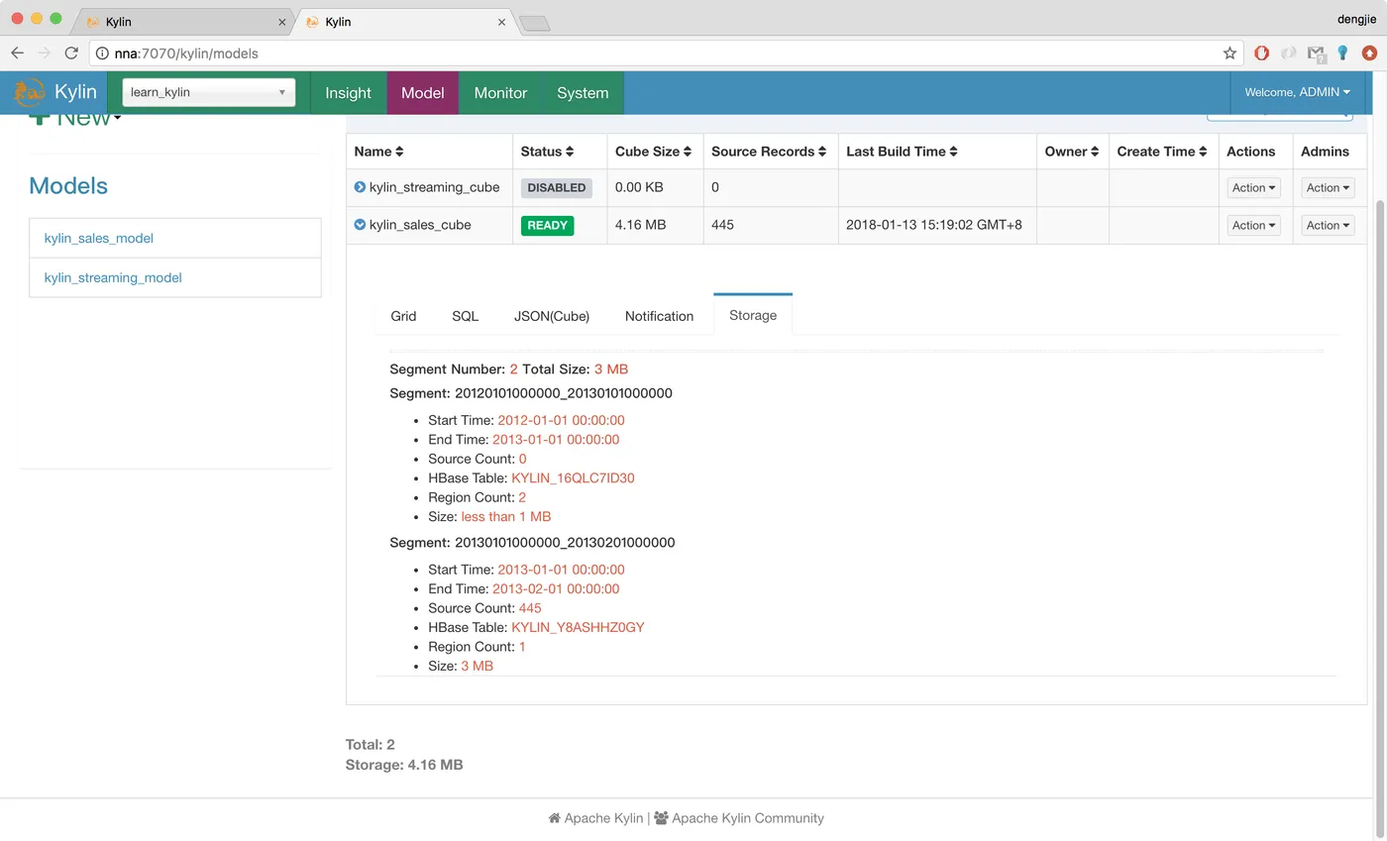Switch to the JSON(Cube) tab
1387x841 pixels.
(x=552, y=316)
